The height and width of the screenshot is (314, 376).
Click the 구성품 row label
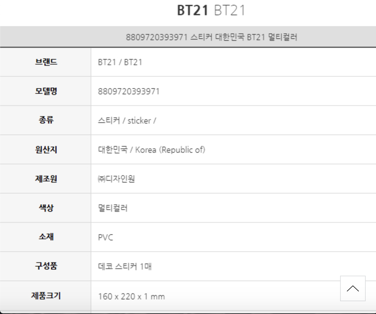pos(46,266)
